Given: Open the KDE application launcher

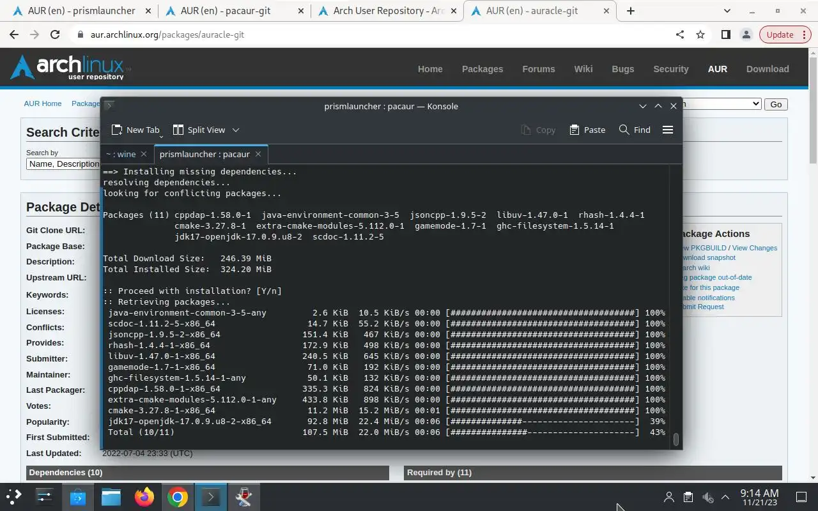Looking at the screenshot, I should 14,496.
